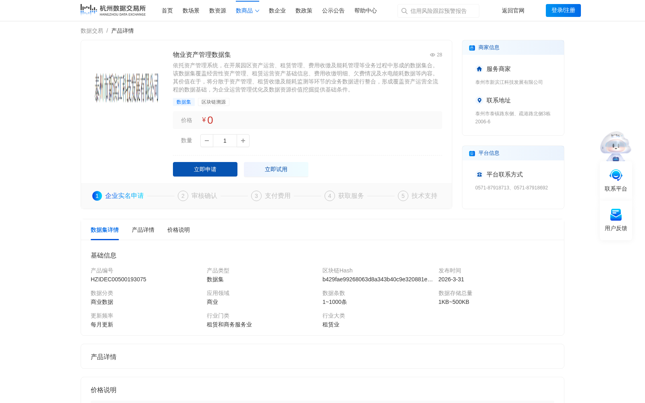
Task: Click step 4 circle 获取服务
Action: 330,196
